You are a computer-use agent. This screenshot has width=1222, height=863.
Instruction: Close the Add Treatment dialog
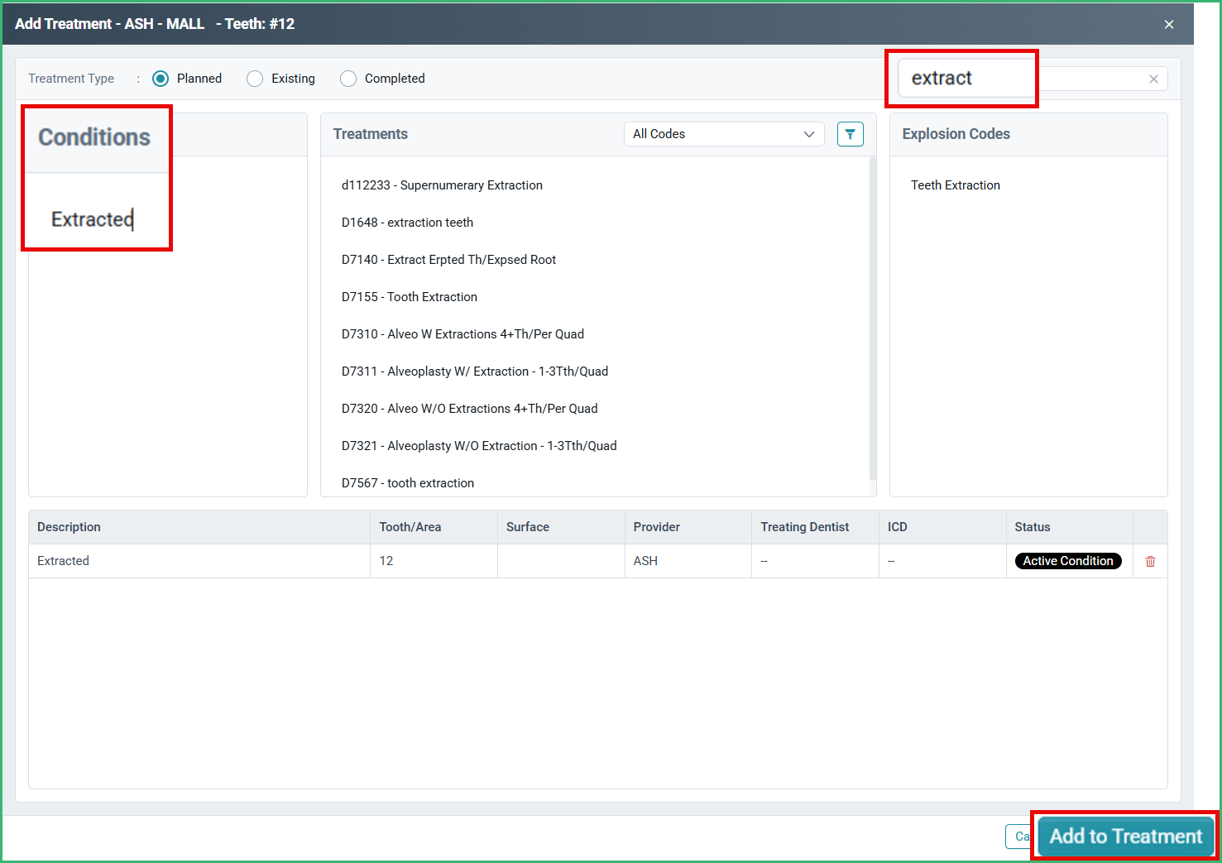click(x=1169, y=24)
